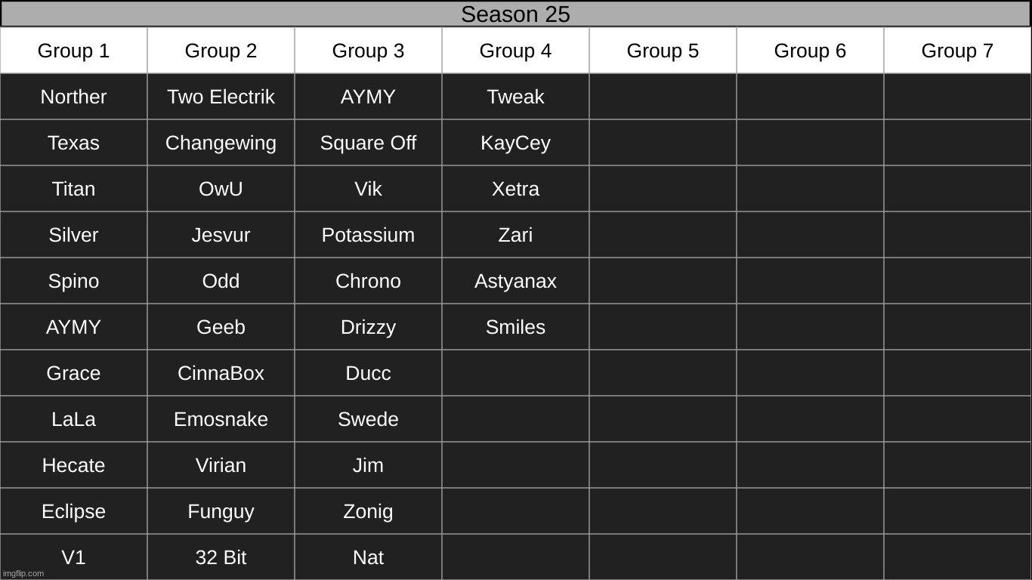Click the Zonig cell in Group 3

click(x=368, y=511)
